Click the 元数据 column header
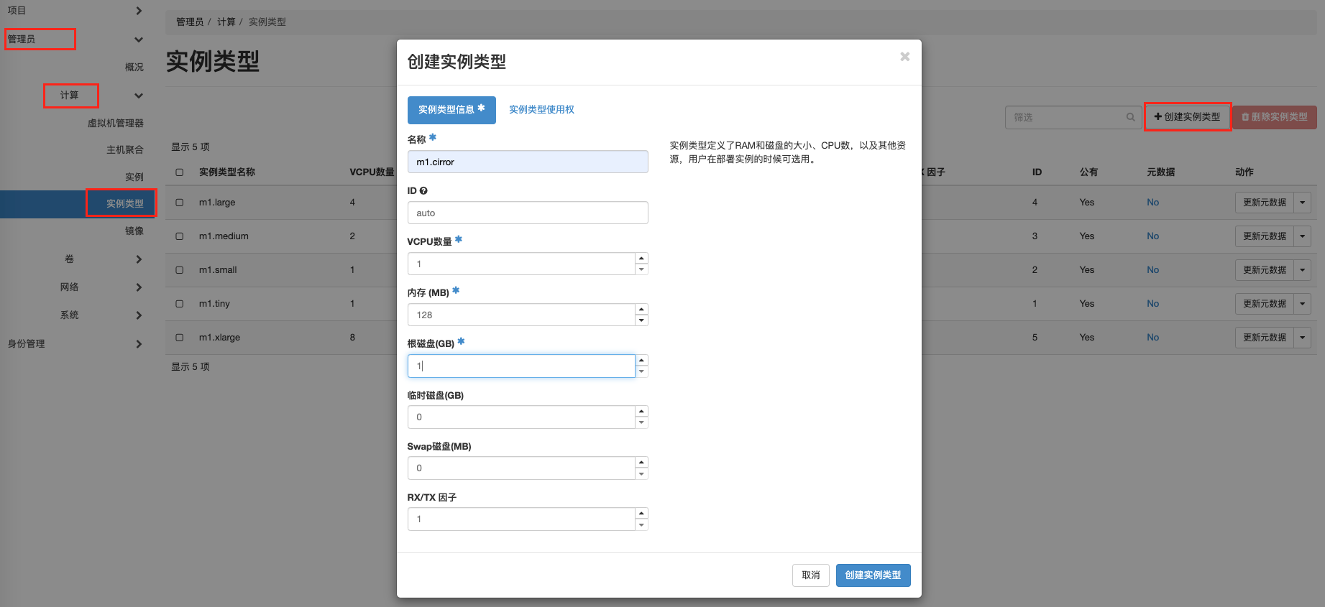Viewport: 1325px width, 607px height. [x=1161, y=172]
